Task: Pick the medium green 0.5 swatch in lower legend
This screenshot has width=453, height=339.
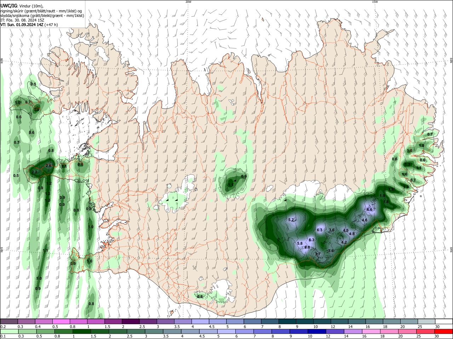Action: 45,332
